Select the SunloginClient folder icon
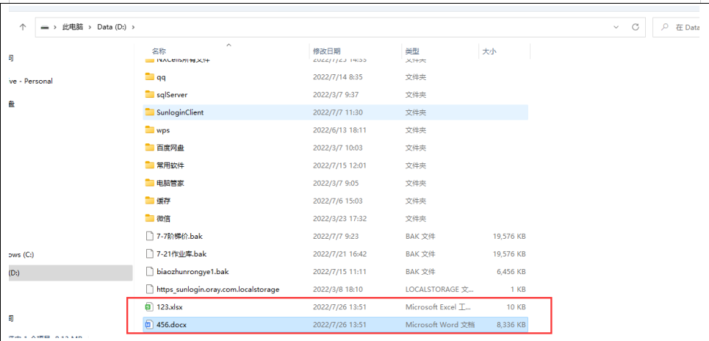Viewport: 709px width, 341px height. click(x=149, y=112)
